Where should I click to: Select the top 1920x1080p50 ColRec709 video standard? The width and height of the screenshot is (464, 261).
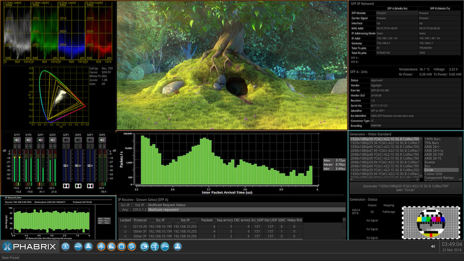click(385, 139)
